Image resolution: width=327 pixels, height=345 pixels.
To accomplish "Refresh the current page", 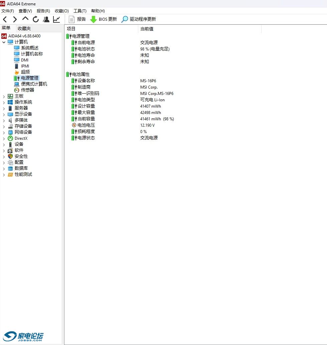I will [x=36, y=19].
